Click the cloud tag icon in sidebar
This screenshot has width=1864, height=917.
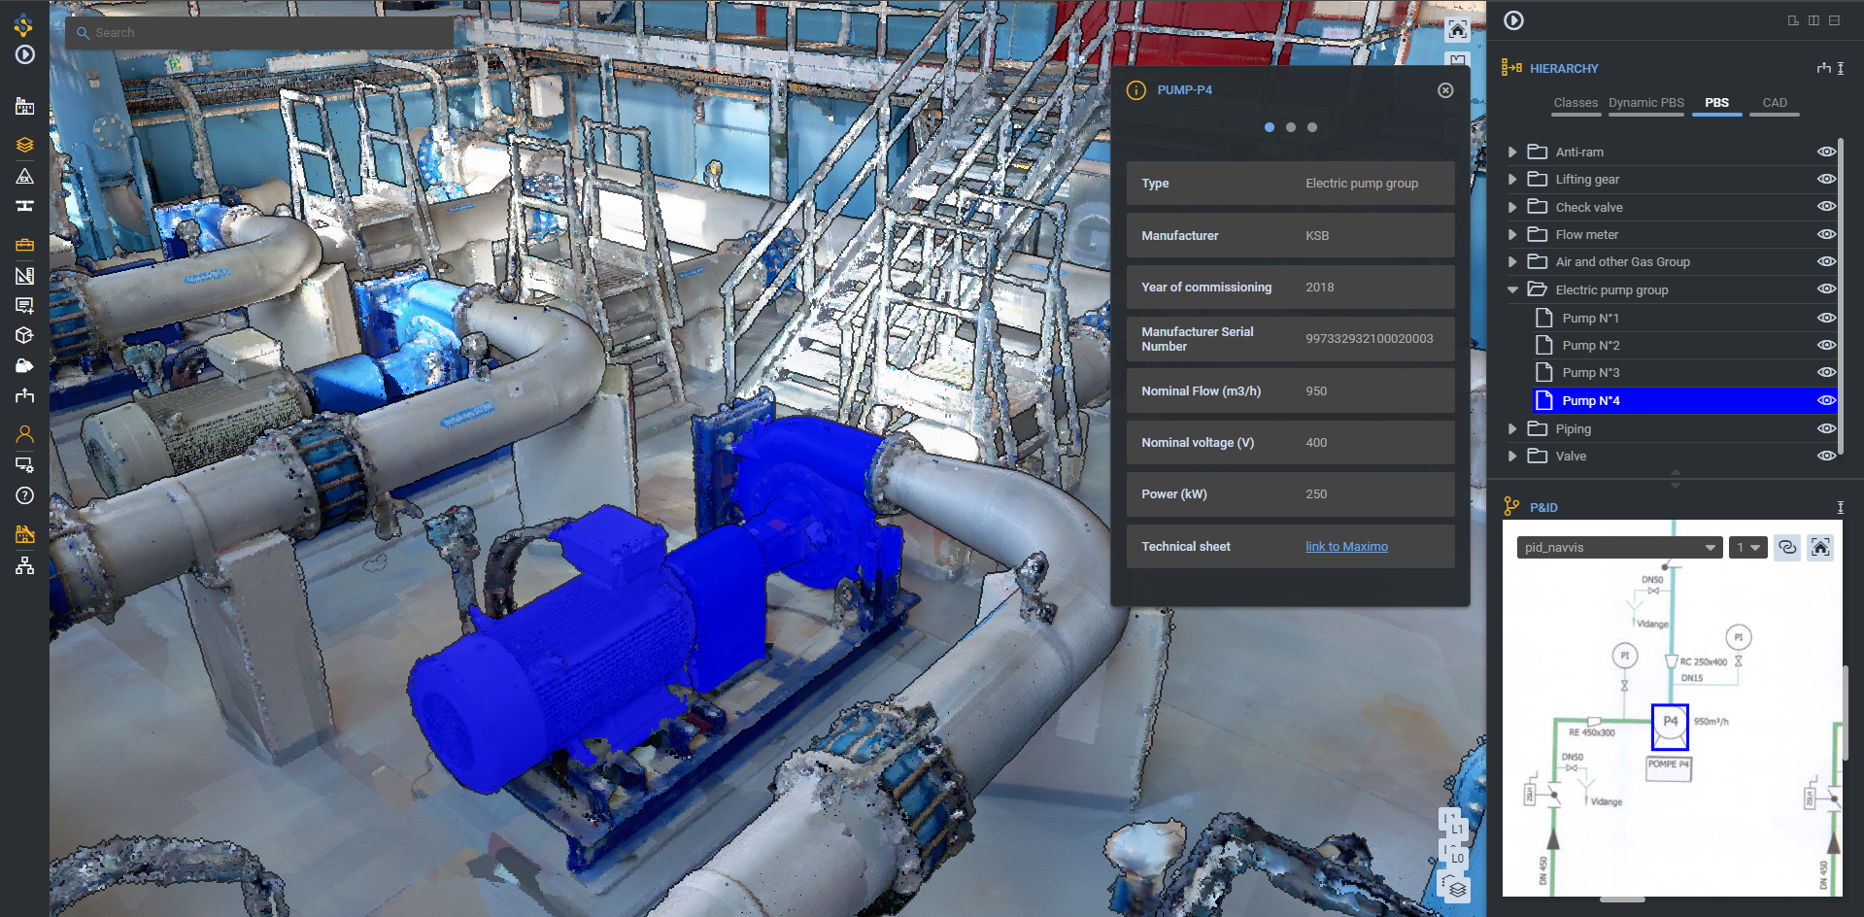point(24,365)
